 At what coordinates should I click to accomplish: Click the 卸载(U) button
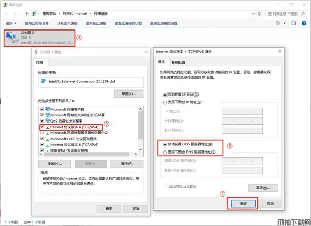pos(91,164)
